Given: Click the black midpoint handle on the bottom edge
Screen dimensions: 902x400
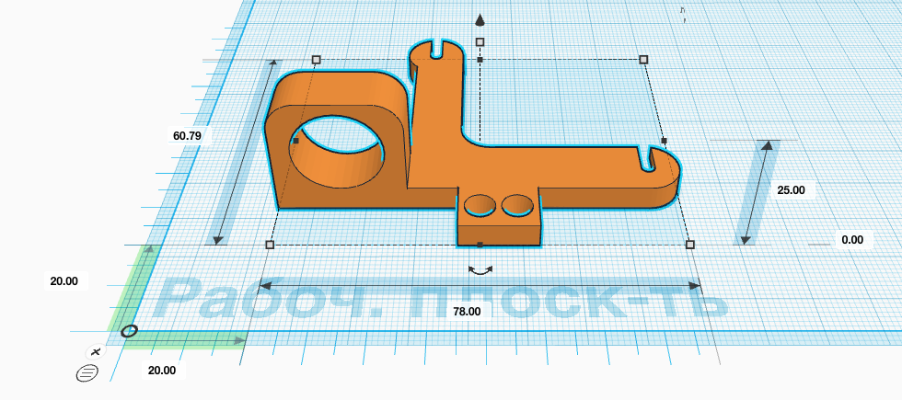Looking at the screenshot, I should [x=480, y=245].
